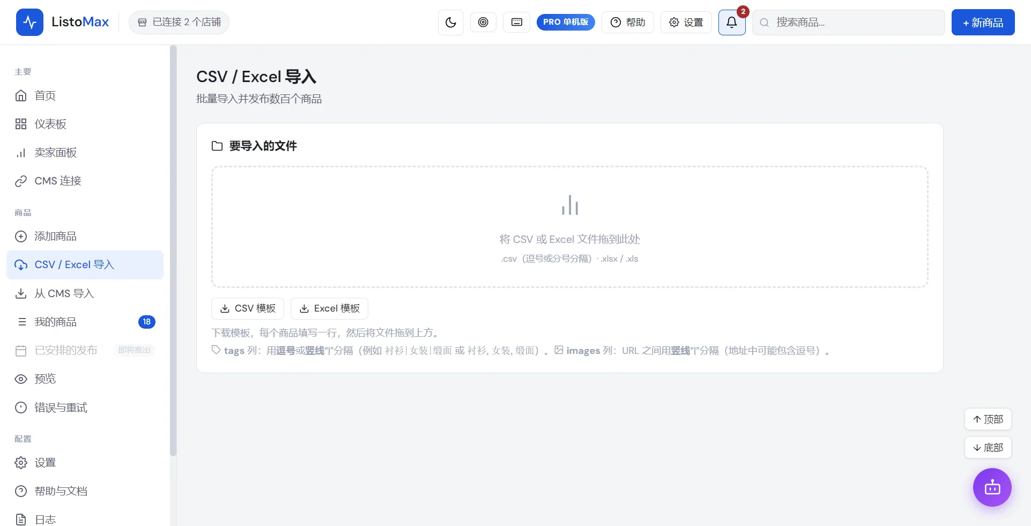Click the target focus icon button
This screenshot has width=1031, height=526.
pos(483,22)
